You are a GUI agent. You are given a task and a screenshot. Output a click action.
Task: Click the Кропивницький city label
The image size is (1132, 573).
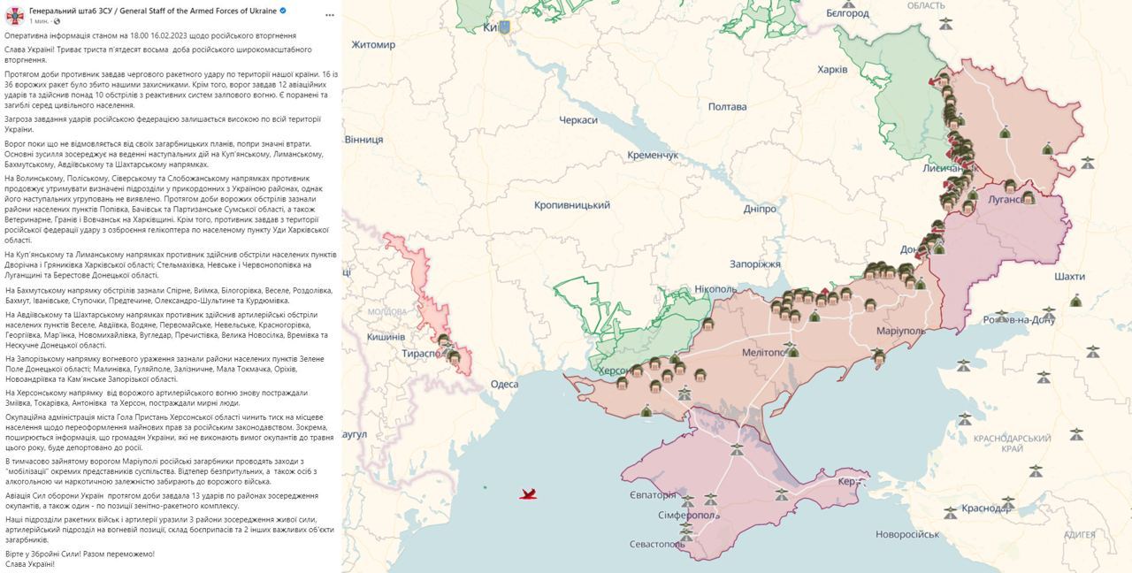(x=572, y=205)
